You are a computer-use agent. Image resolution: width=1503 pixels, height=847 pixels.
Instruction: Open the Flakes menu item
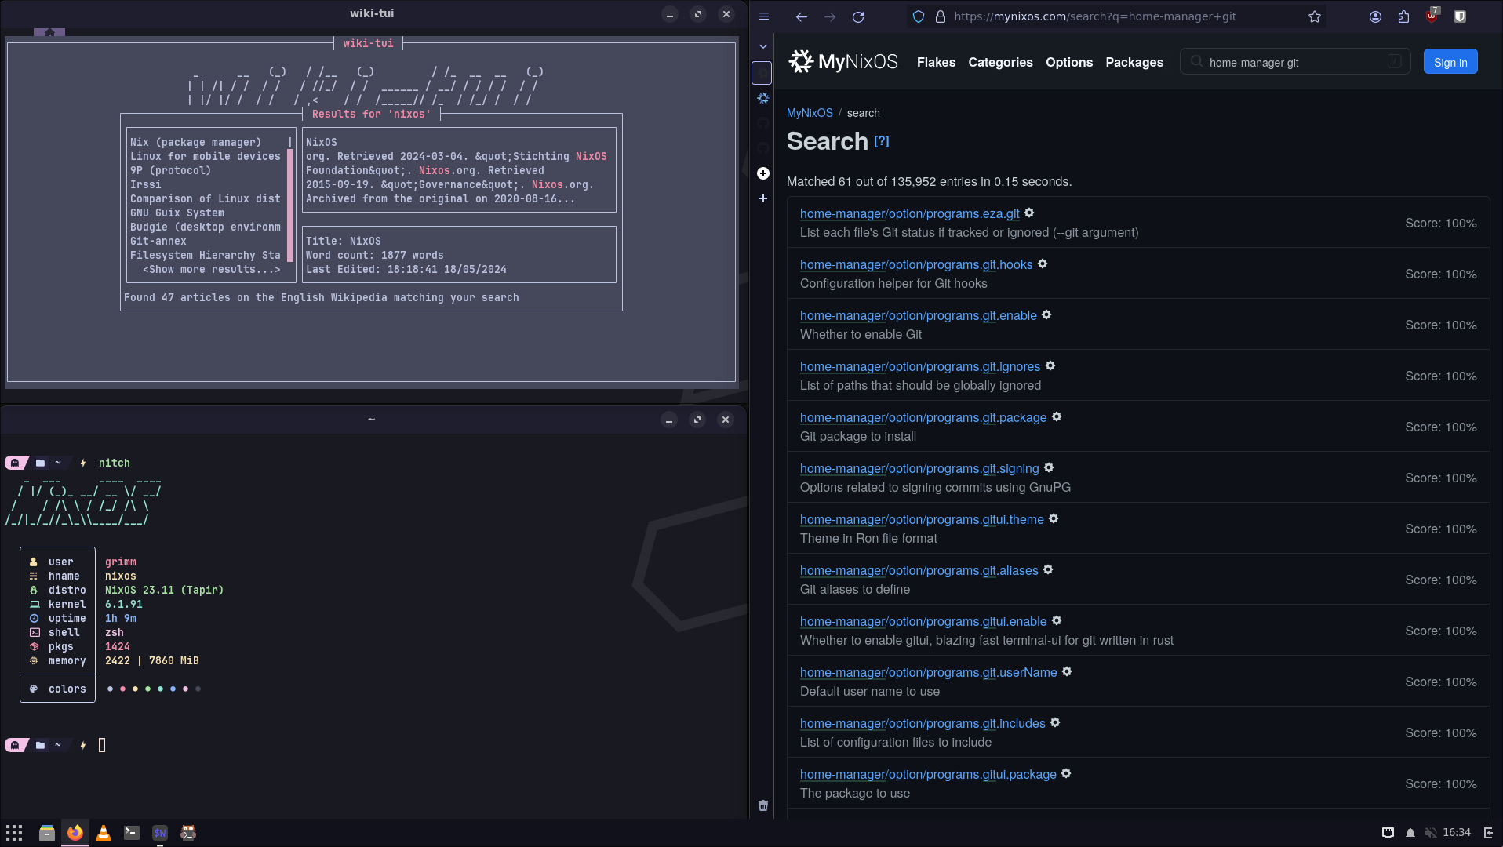936,62
